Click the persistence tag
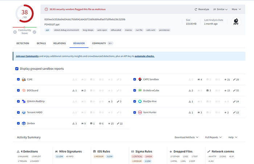The height and width of the screenshot is (164, 254). click(164, 30)
